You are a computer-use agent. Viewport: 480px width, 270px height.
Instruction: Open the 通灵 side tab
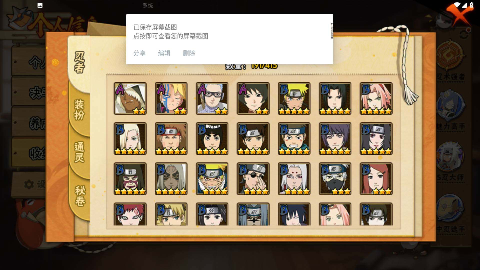(79, 152)
